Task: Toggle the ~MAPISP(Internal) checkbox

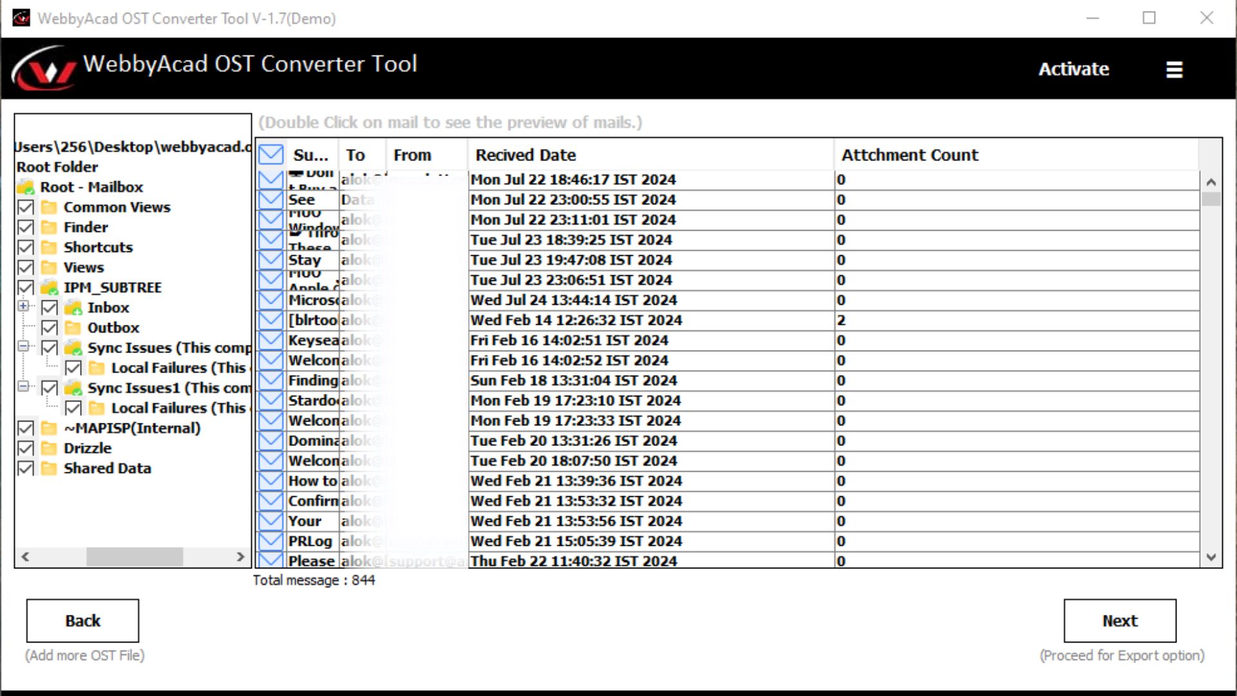Action: [x=26, y=428]
